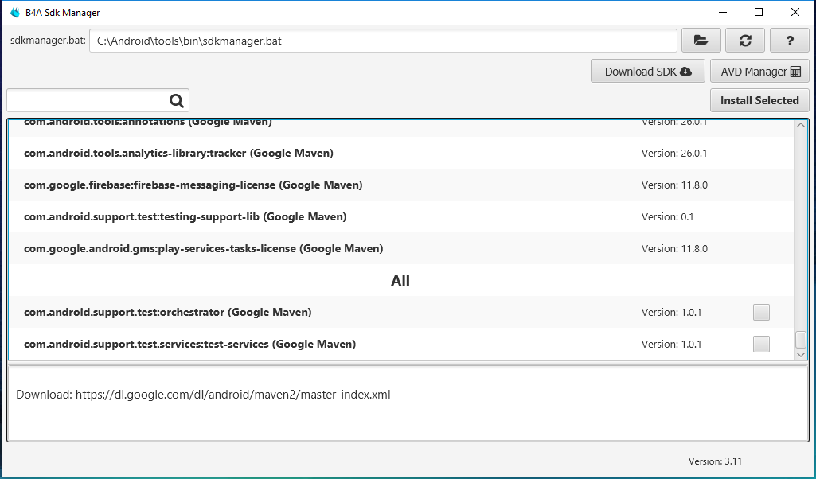Image resolution: width=816 pixels, height=479 pixels.
Task: Click the list scroll up arrow
Action: coord(801,125)
